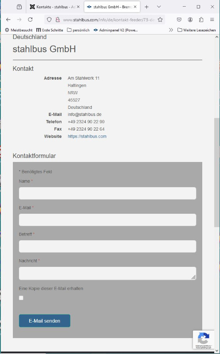Click the page vertical scrollbar thumb
The image size is (220, 354).
click(217, 172)
